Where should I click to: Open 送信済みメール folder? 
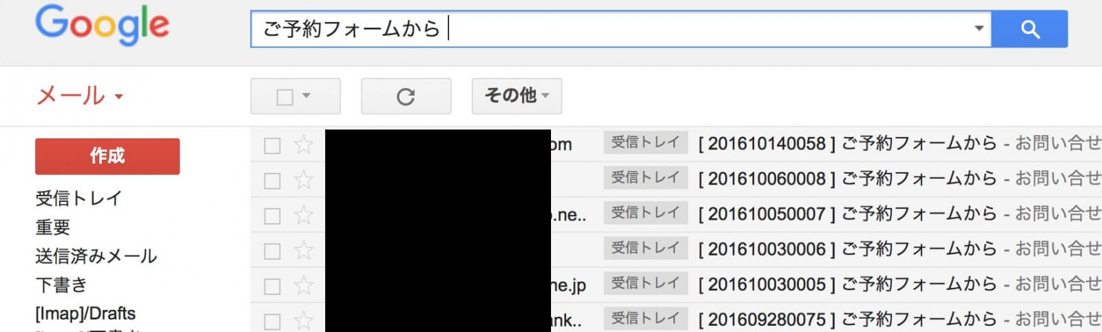[96, 256]
